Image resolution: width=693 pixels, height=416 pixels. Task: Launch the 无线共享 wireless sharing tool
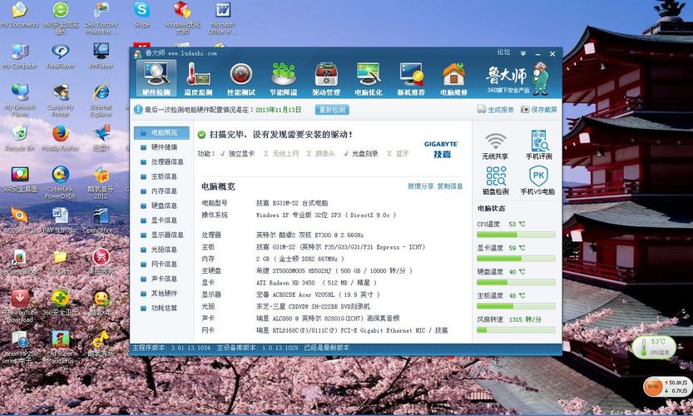495,146
